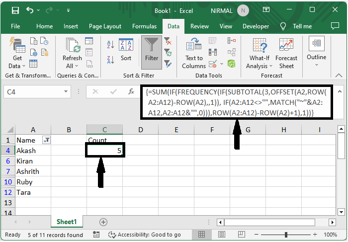Select the Ruby cell
Viewport: 348px width, 242px height.
pos(33,182)
